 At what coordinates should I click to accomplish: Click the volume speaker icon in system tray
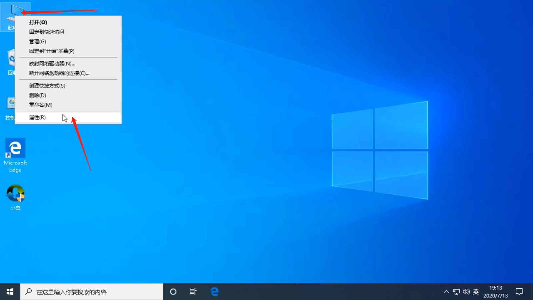tap(466, 291)
